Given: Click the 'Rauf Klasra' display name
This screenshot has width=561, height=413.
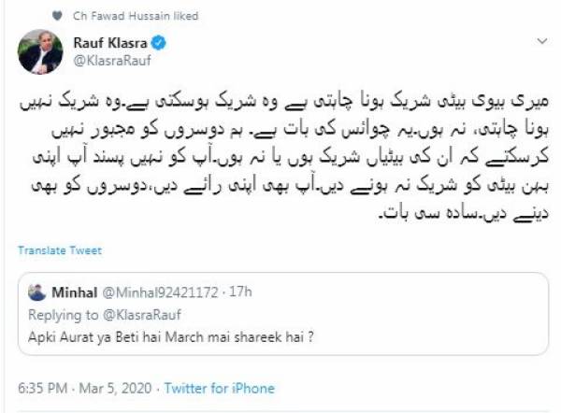Looking at the screenshot, I should [113, 42].
